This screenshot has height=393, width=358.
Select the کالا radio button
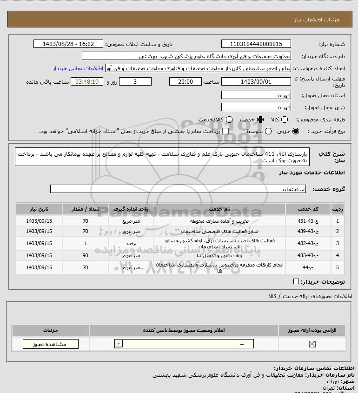pos(285,120)
